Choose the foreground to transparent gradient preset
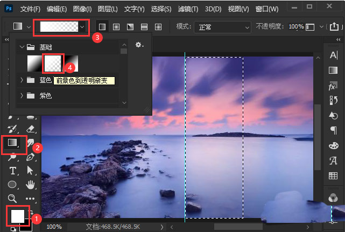The height and width of the screenshot is (232, 345). pyautogui.click(x=53, y=64)
